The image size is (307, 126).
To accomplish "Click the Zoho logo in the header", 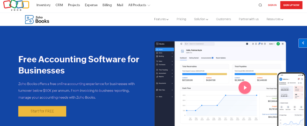I will 16,5.
